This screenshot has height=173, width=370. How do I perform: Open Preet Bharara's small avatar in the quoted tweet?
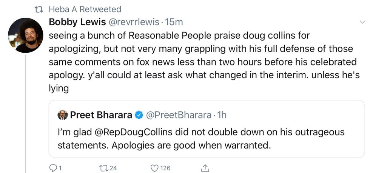[63, 115]
